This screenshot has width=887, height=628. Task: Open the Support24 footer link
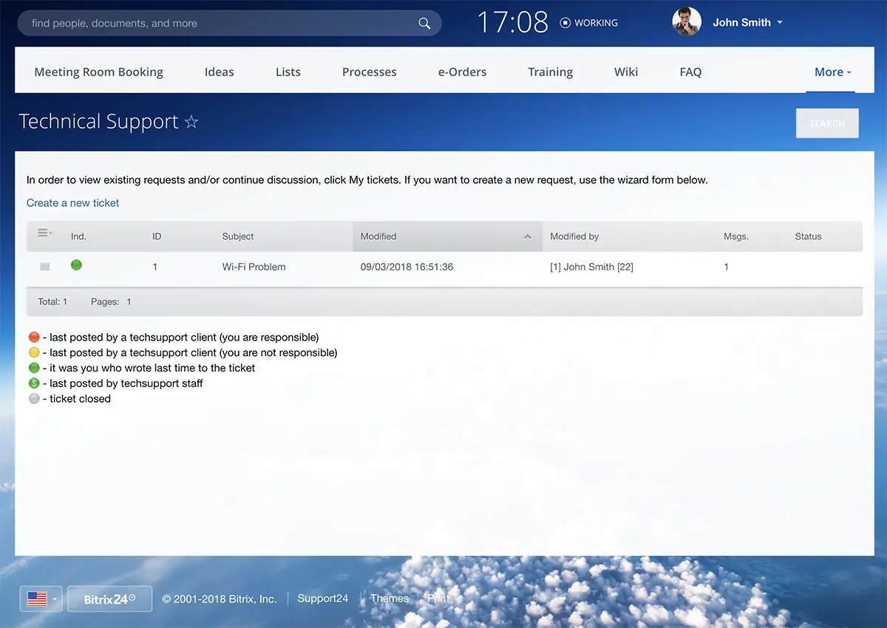[x=322, y=598]
